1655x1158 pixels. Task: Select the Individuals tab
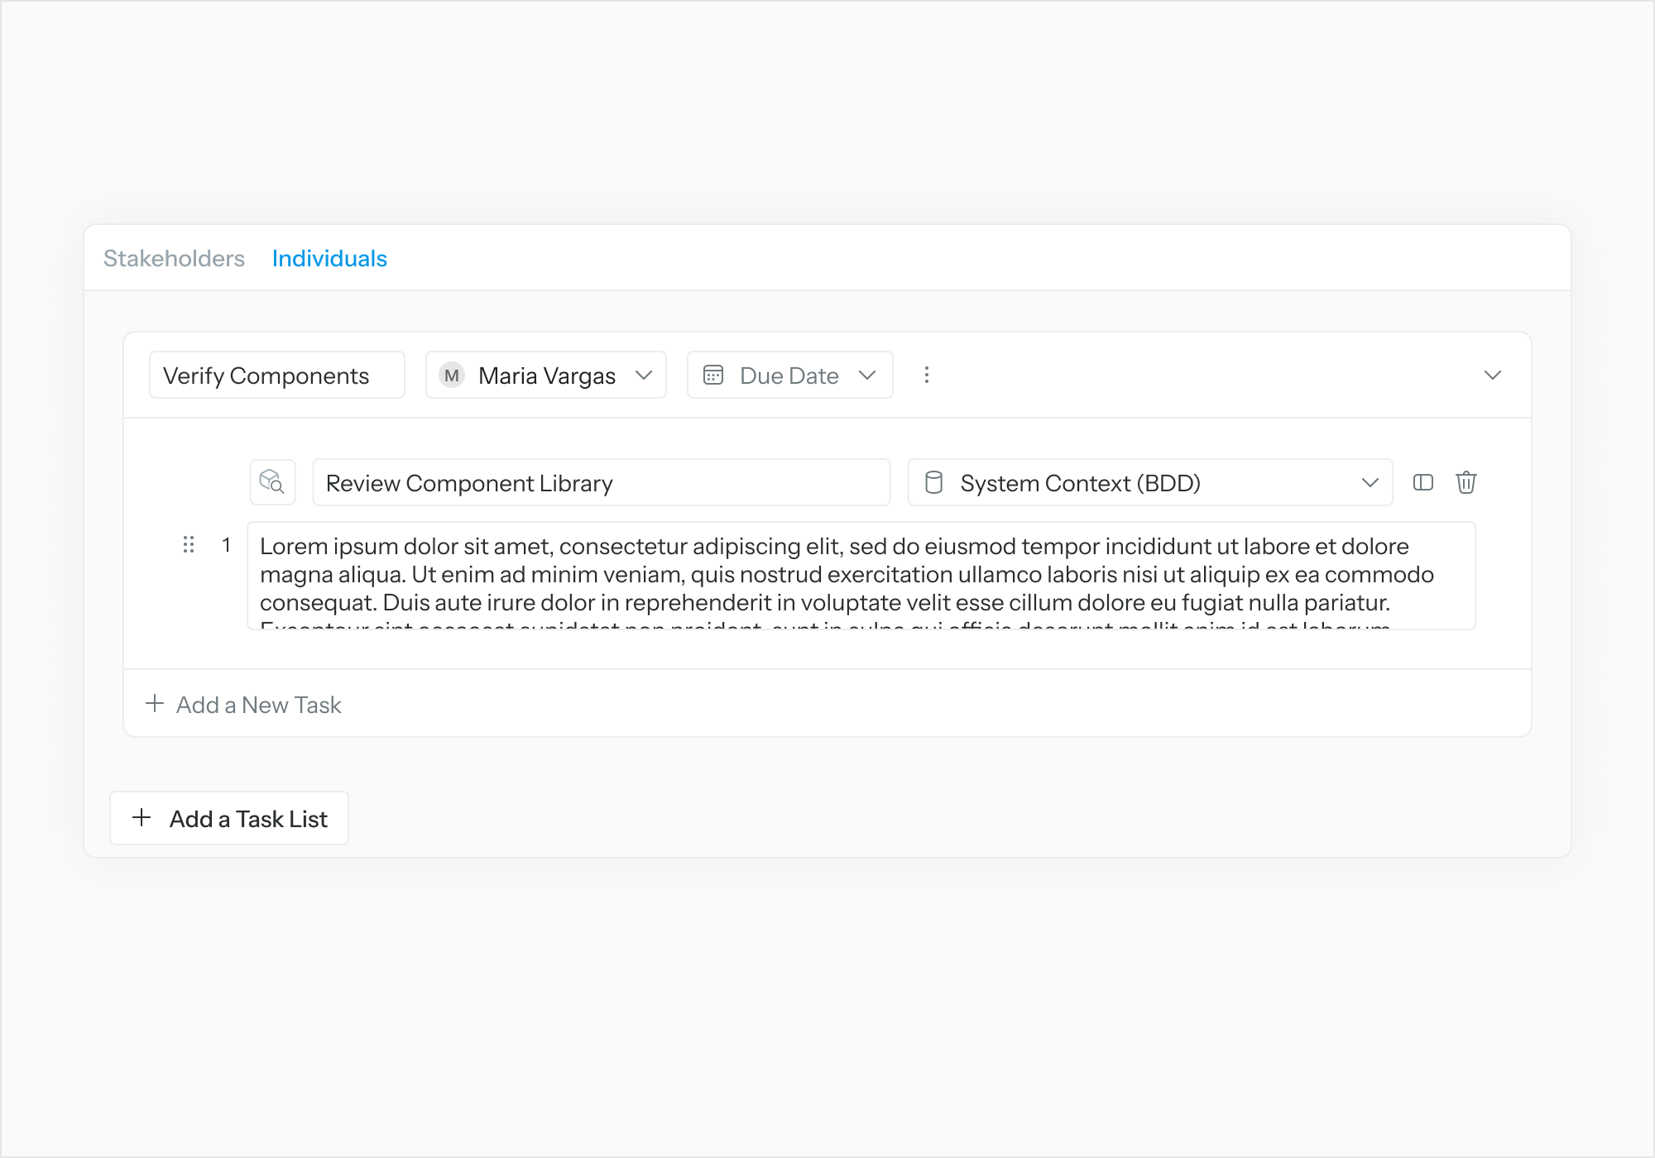329,259
